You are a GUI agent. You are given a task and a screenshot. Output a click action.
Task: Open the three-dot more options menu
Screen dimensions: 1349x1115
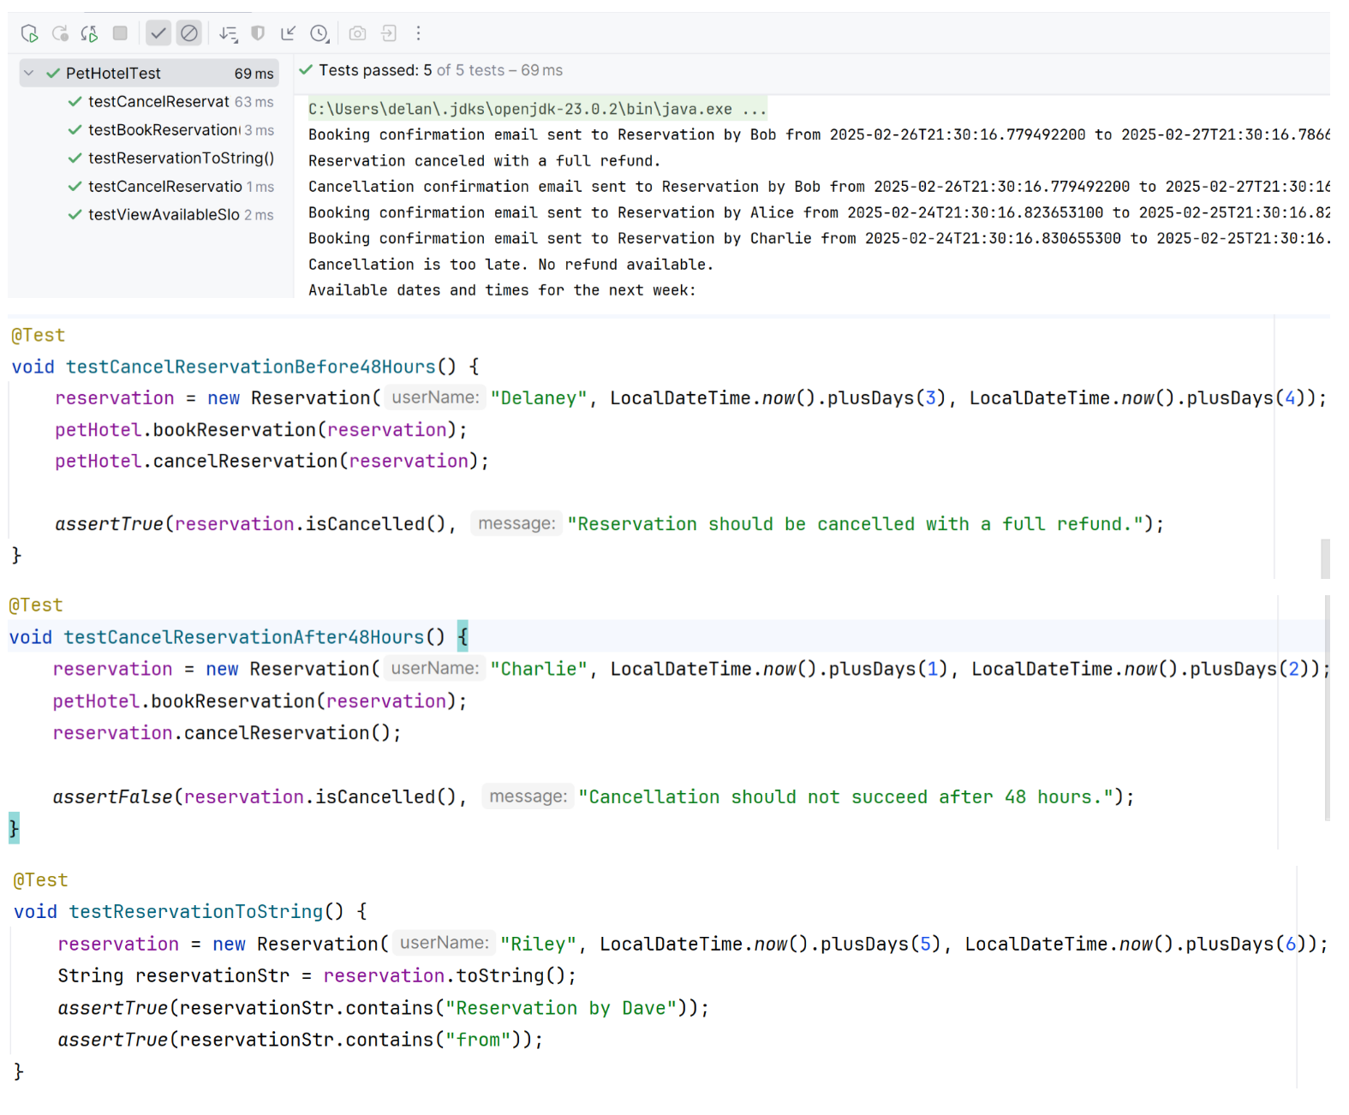point(419,33)
